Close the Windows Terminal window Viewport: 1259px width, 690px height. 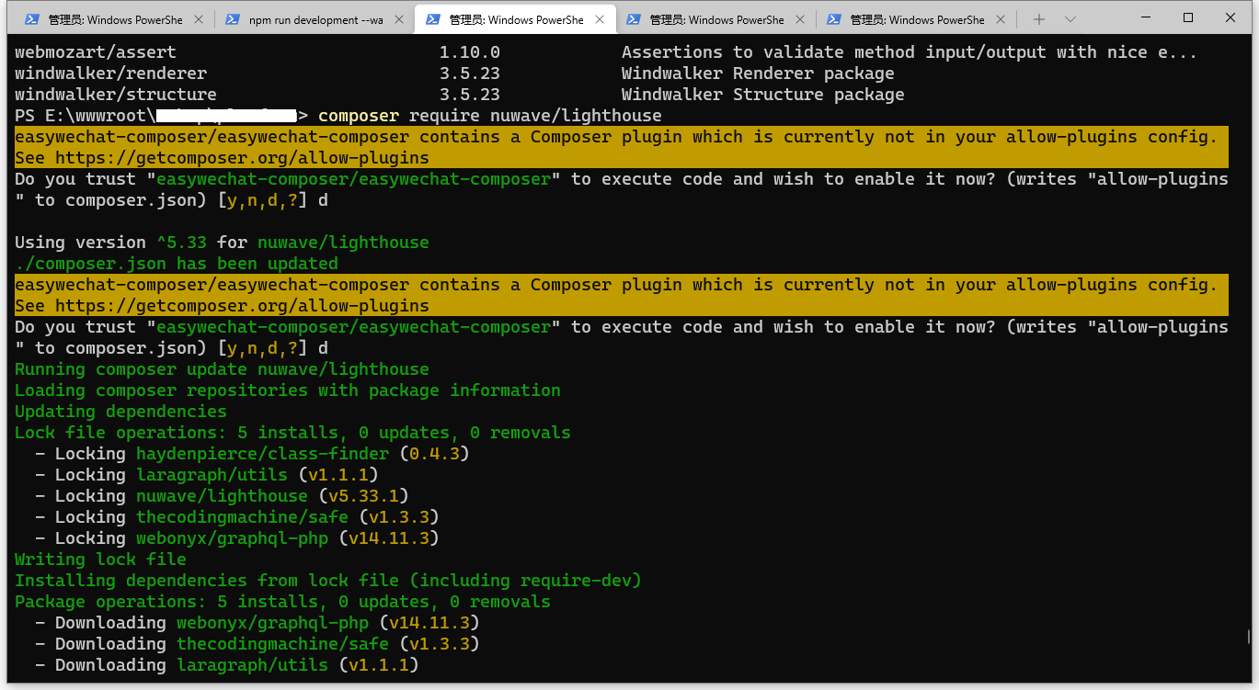(x=1230, y=18)
